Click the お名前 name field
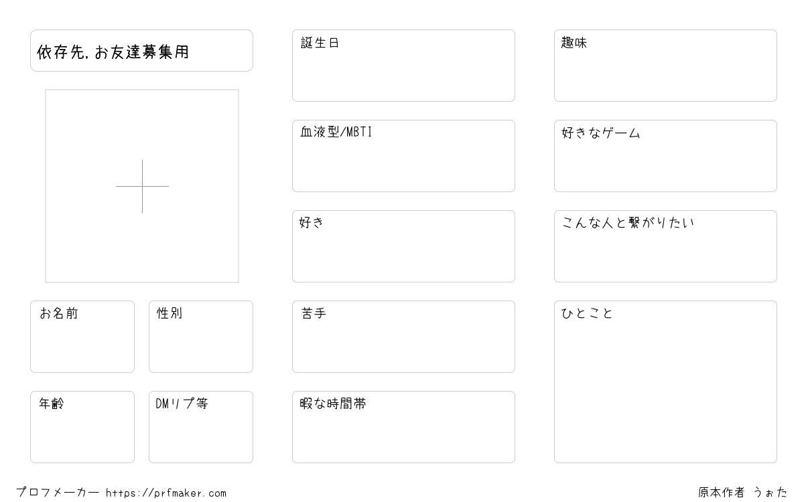This screenshot has height=502, width=804. coord(82,337)
